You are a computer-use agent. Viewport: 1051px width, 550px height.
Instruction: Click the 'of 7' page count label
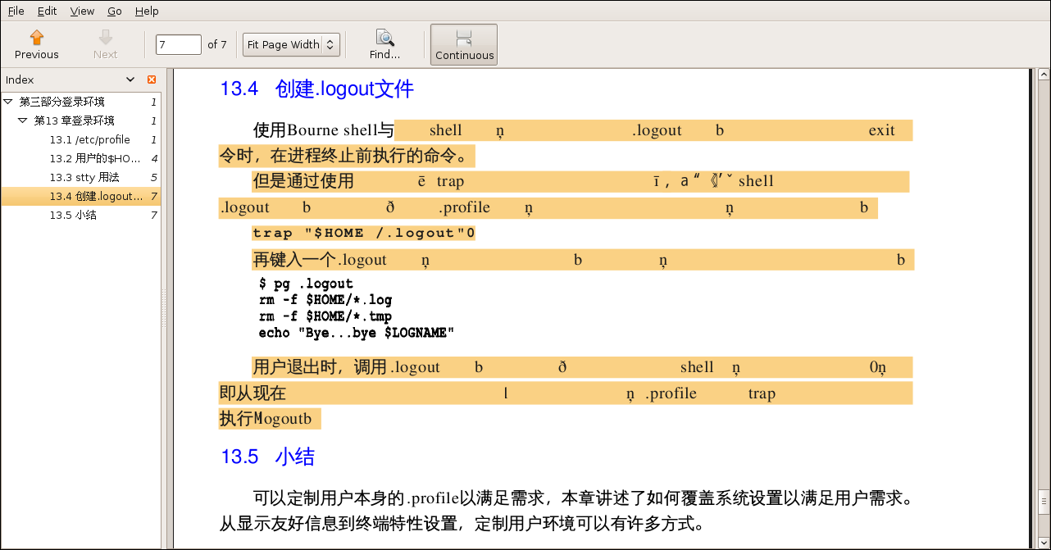pos(217,44)
